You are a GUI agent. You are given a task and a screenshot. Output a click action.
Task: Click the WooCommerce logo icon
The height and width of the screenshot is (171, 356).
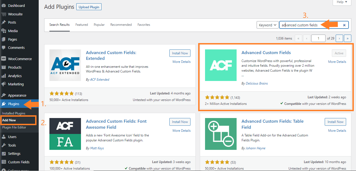(4, 59)
